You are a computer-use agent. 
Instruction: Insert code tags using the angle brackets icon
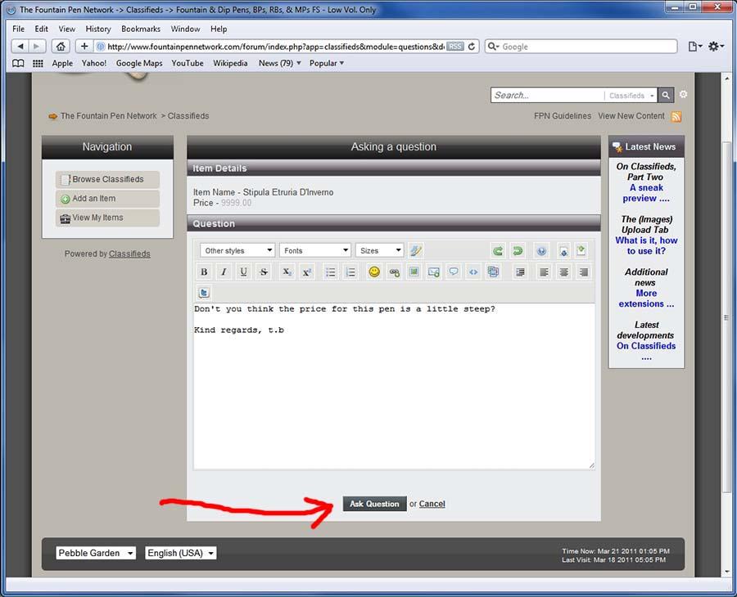pos(473,272)
